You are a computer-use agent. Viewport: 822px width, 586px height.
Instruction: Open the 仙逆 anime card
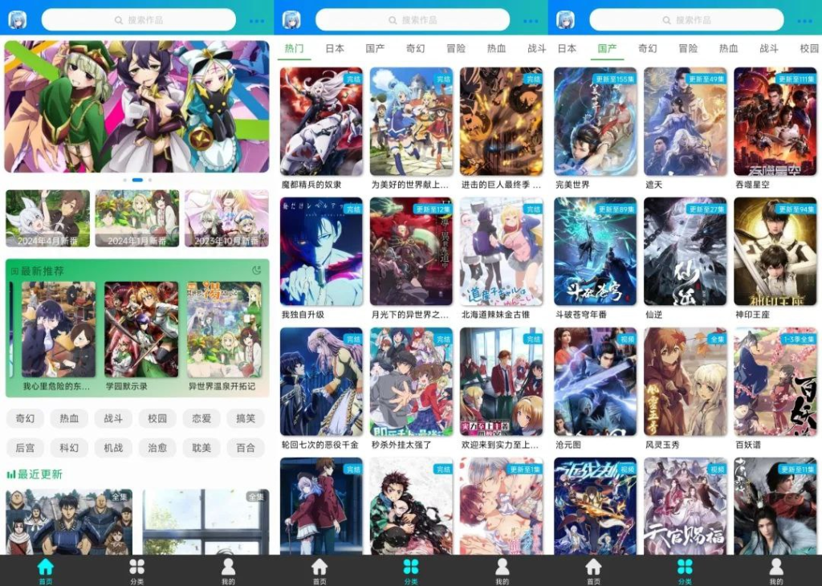click(x=686, y=258)
